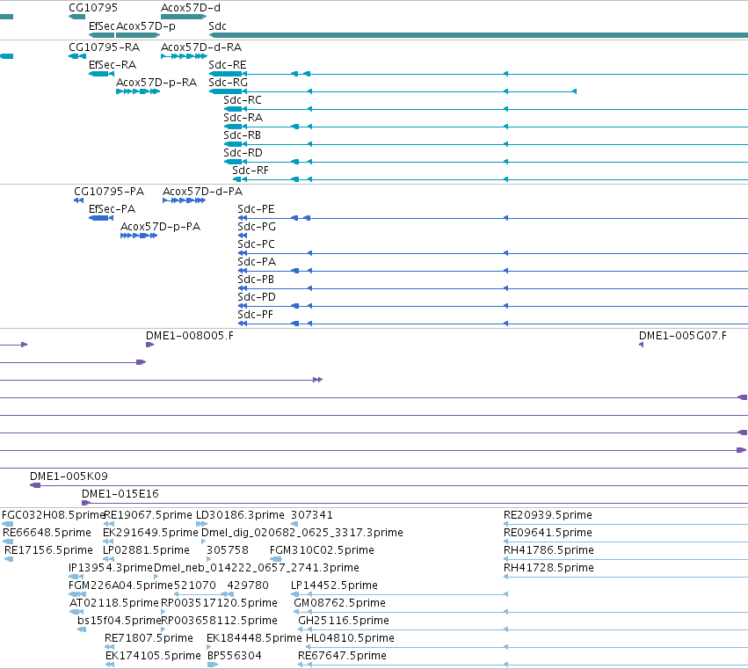Screen dimensions: 748x669
Task: Click the RH41786.5prime EST label
Action: (x=548, y=550)
